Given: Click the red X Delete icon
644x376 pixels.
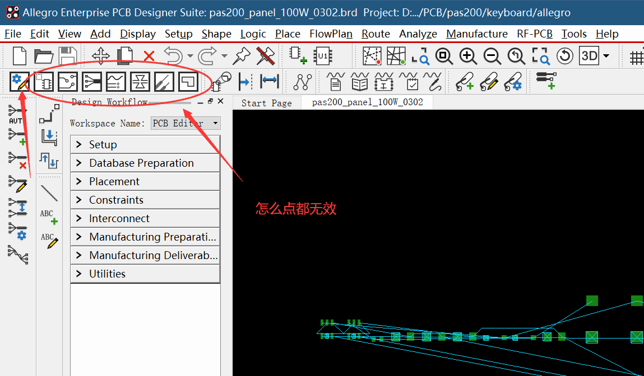Looking at the screenshot, I should pos(149,56).
